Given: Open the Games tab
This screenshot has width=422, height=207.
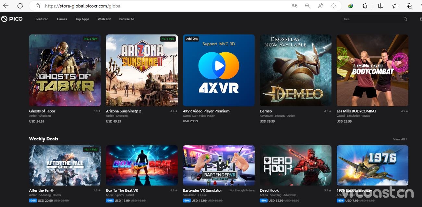Looking at the screenshot, I should 62,19.
